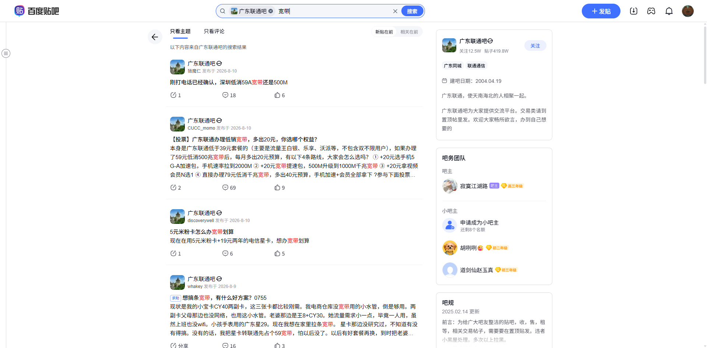Open user whakey's profile
This screenshot has width=707, height=348.
(195, 287)
